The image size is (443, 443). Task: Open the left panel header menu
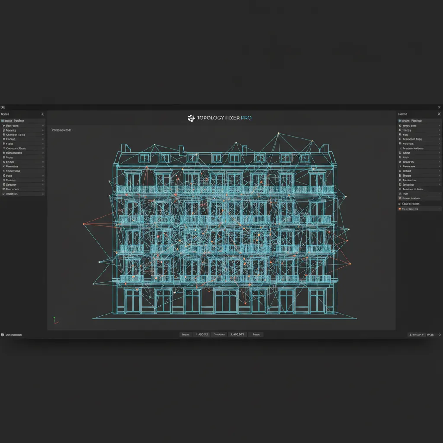42,114
